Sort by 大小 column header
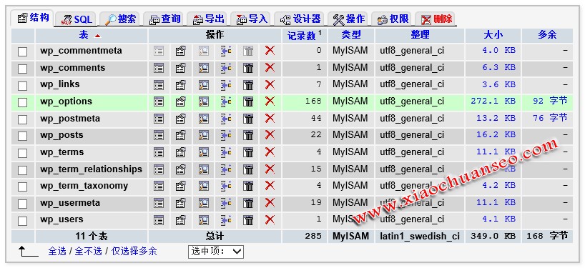Screen dimensions: 585x268 [493, 35]
